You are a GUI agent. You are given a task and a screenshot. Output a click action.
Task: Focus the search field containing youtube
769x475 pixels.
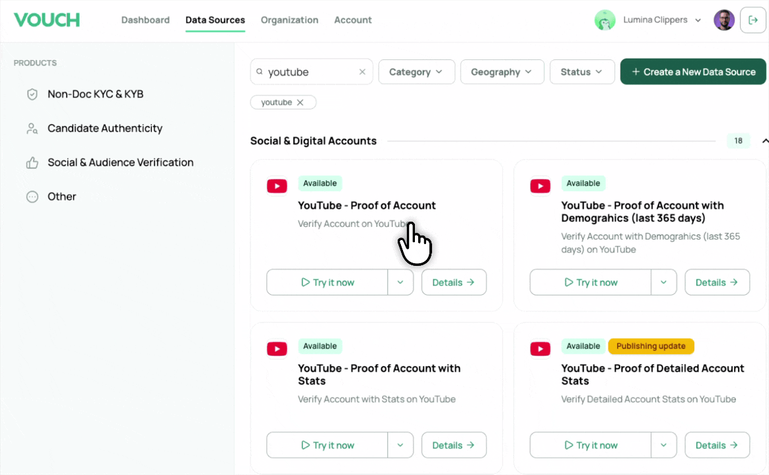311,72
